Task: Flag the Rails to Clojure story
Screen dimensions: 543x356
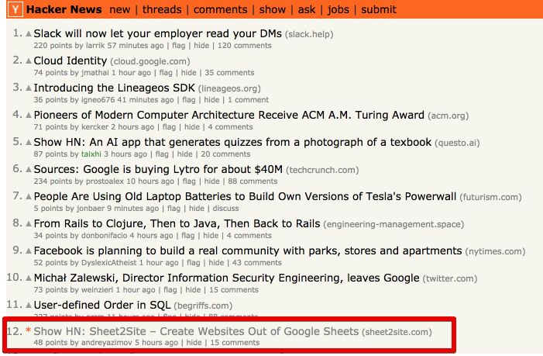Action: tap(188, 235)
